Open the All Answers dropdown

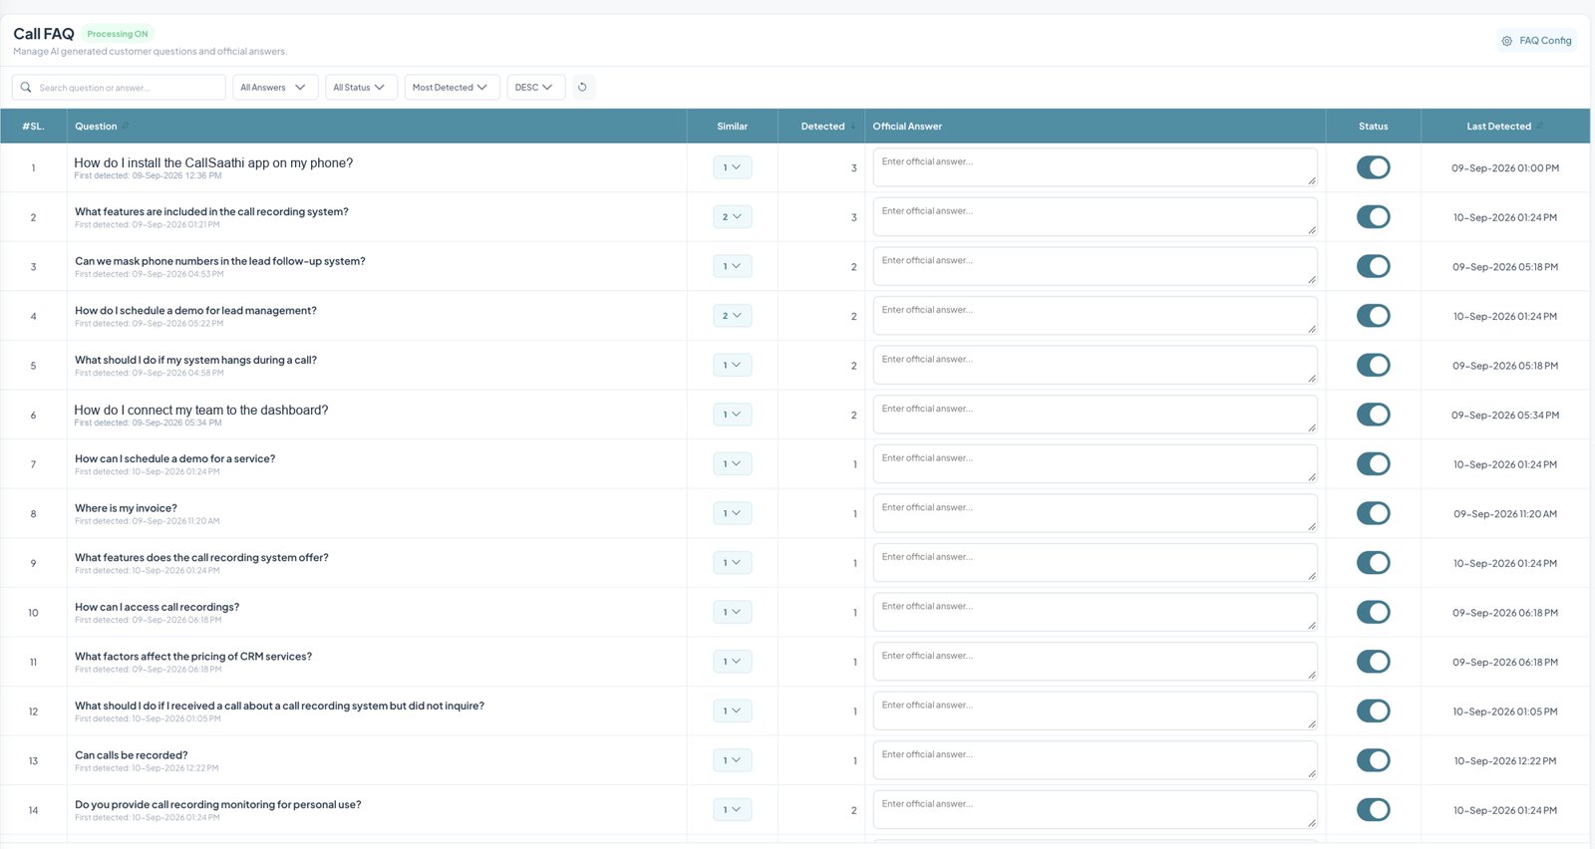(x=274, y=88)
